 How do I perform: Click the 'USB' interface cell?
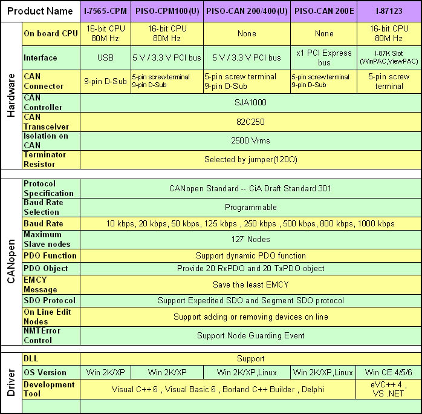point(105,57)
